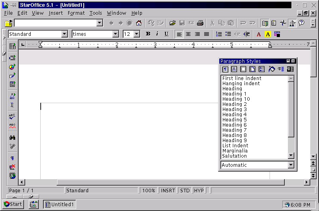The image size is (319, 211).
Task: Expand the font name dropdown showing times
Action: 116,34
